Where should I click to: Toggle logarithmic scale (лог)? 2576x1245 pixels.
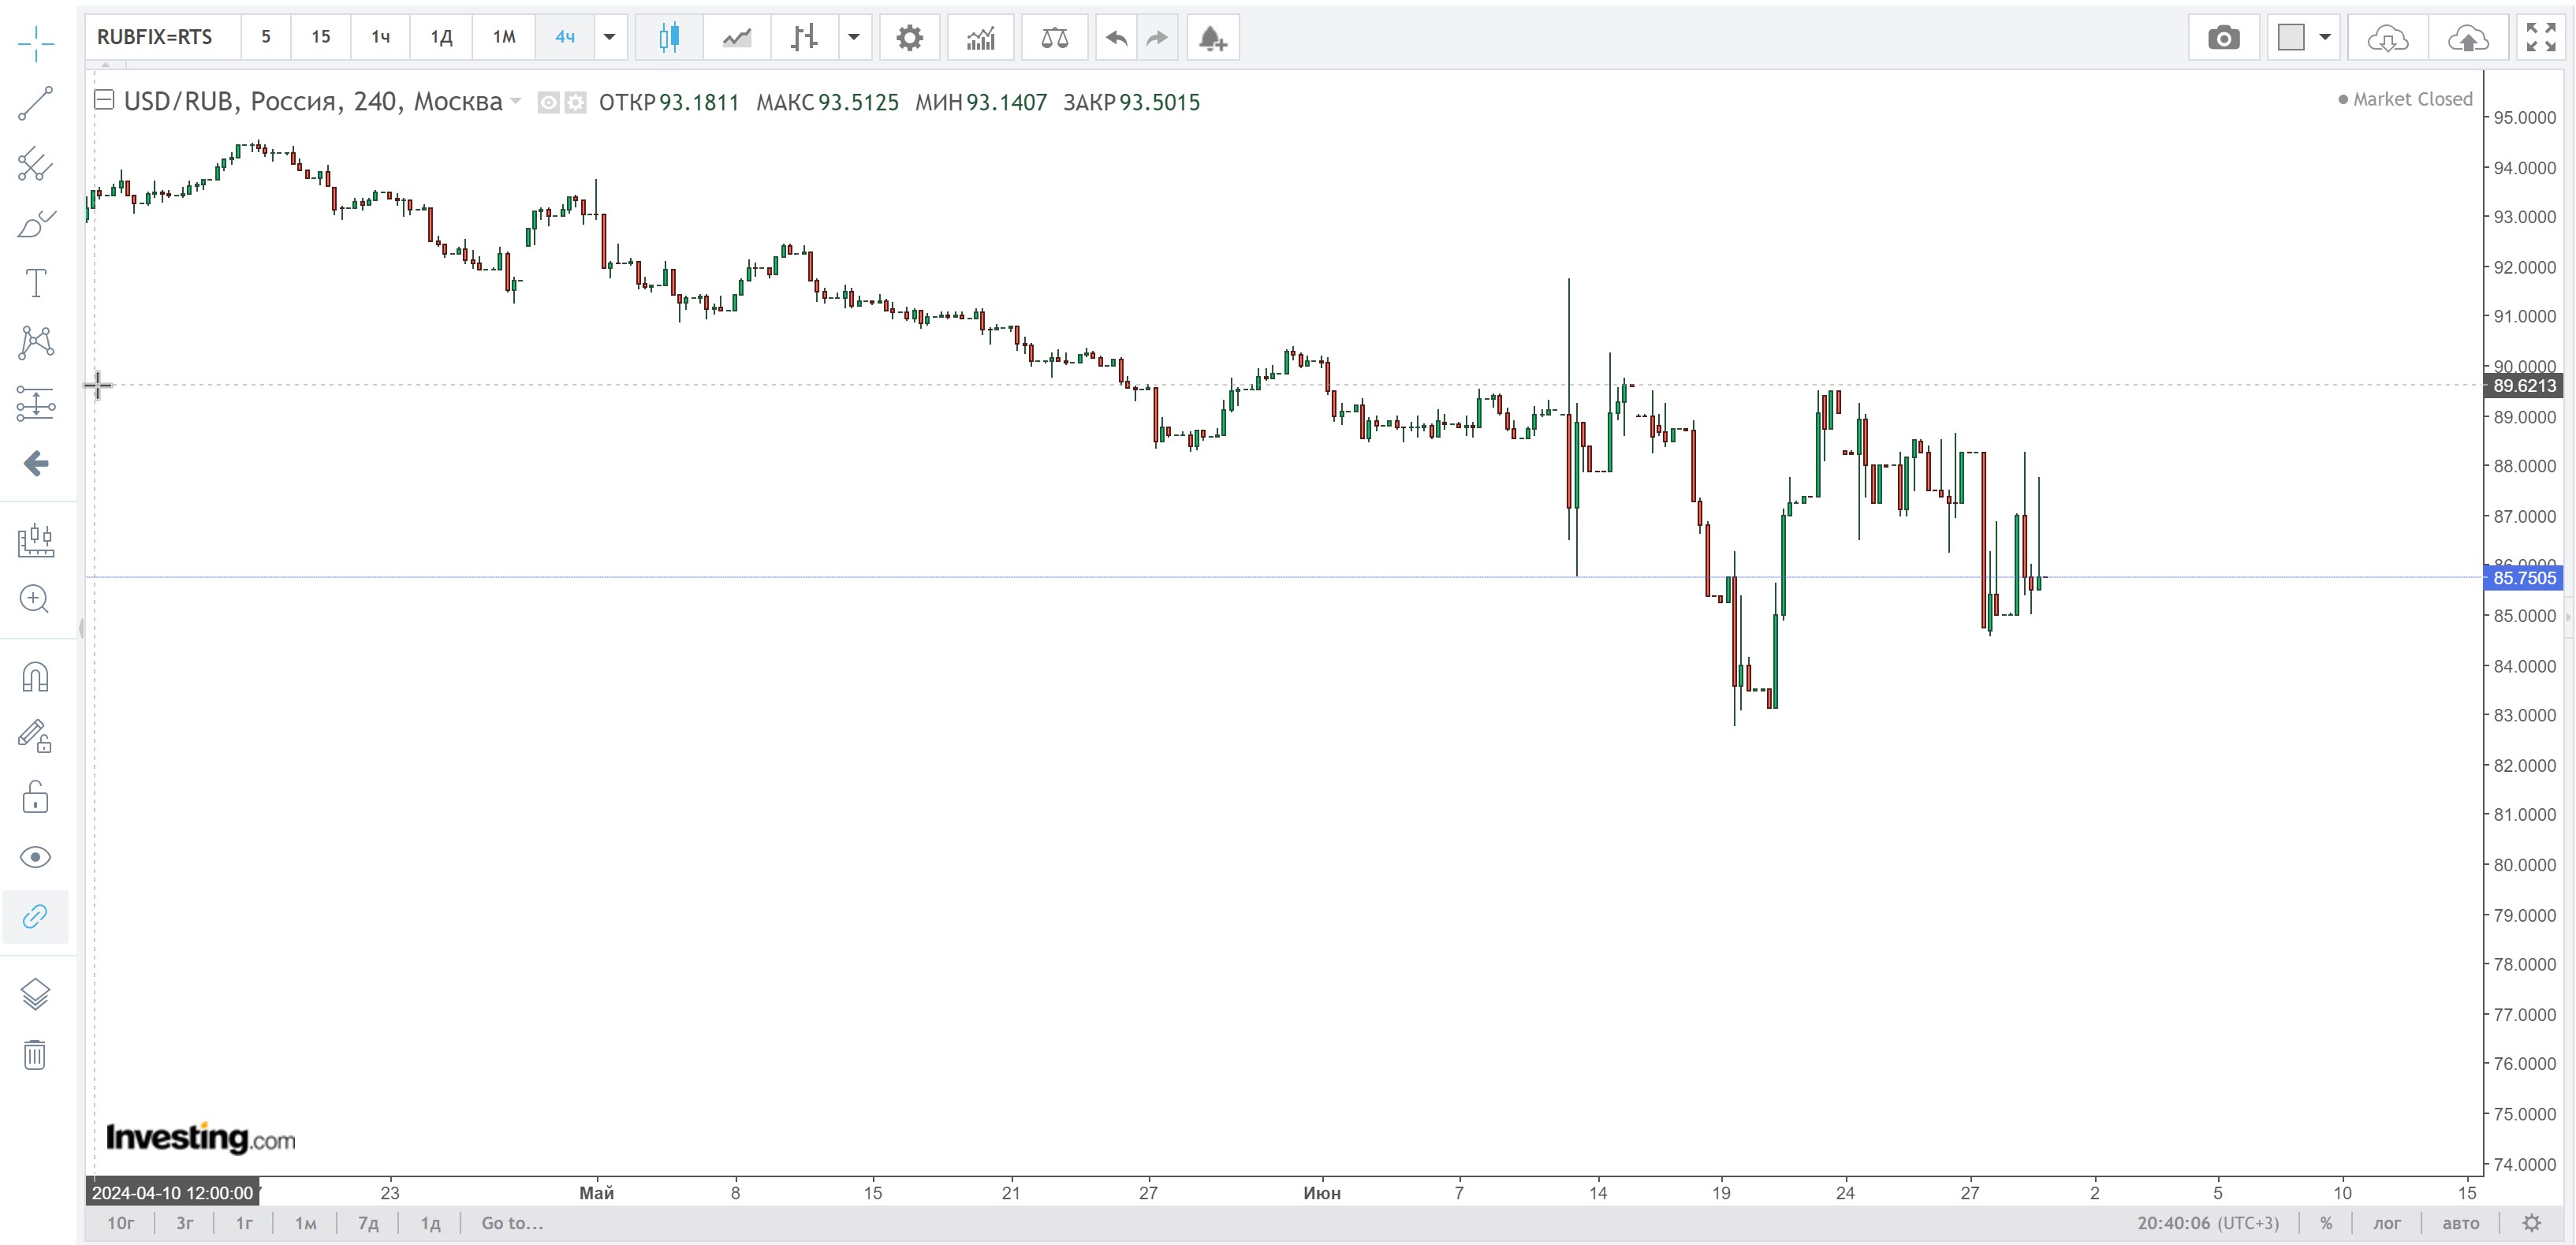click(x=2386, y=1223)
